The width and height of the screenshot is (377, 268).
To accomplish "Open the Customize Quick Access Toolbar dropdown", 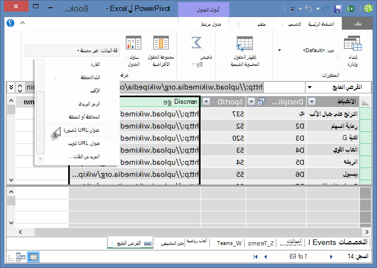I will [x=292, y=9].
